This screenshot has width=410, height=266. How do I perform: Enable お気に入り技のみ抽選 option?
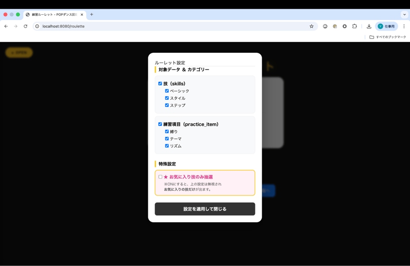pyautogui.click(x=160, y=177)
